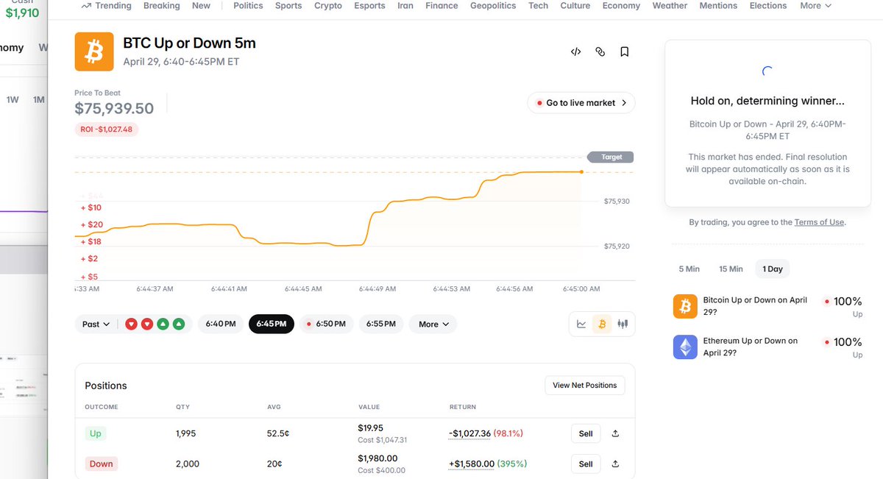Open the Past filter dropdown
883x479 pixels.
pyautogui.click(x=95, y=324)
